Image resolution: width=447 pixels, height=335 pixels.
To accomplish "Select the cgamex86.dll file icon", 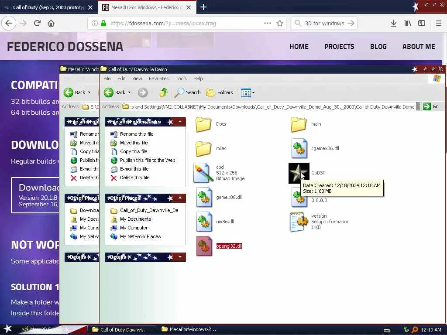I will tap(299, 148).
